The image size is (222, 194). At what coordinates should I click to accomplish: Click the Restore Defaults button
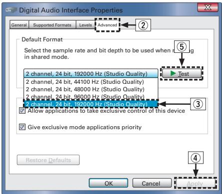[x=48, y=160]
